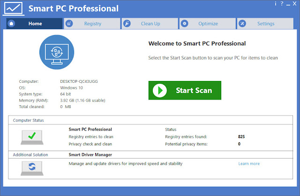
Task: Switch to the Registry tab
Action: click(x=92, y=23)
